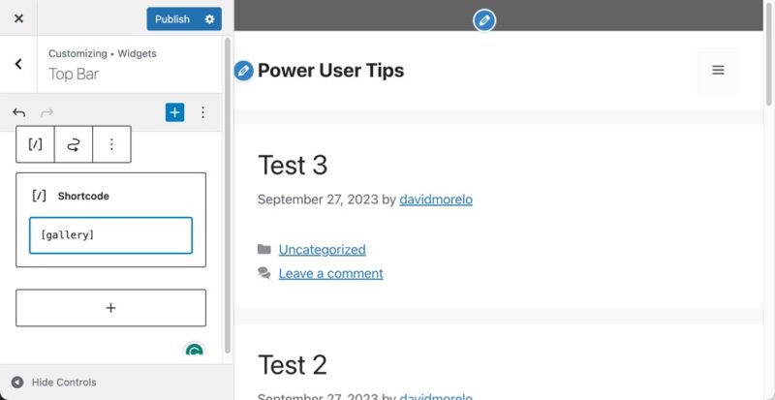Open the Test 2 post title
The image size is (775, 400).
point(293,365)
